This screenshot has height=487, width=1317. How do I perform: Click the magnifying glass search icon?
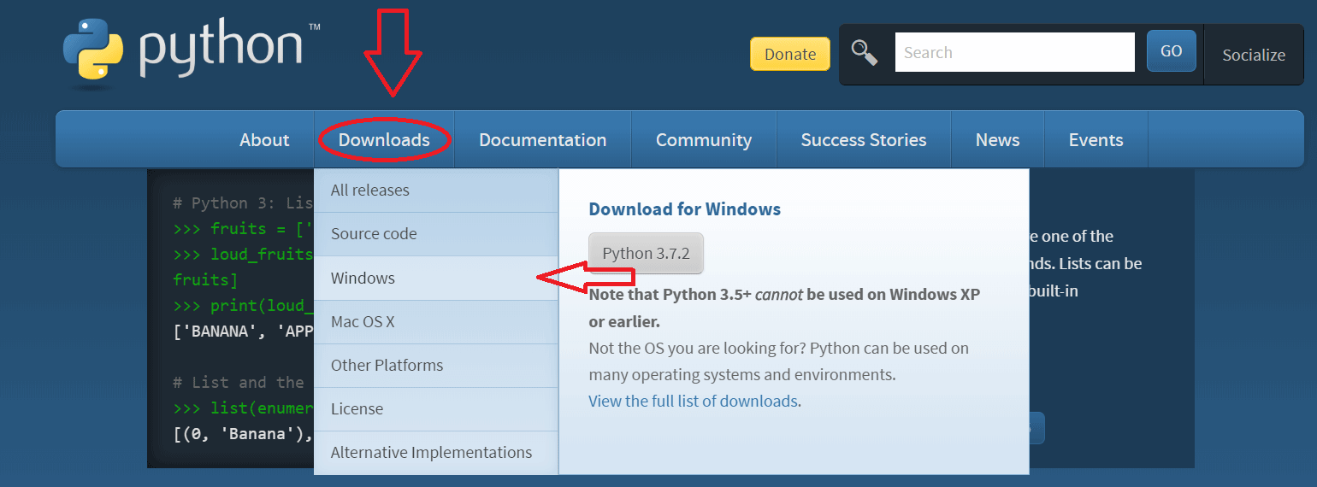865,53
